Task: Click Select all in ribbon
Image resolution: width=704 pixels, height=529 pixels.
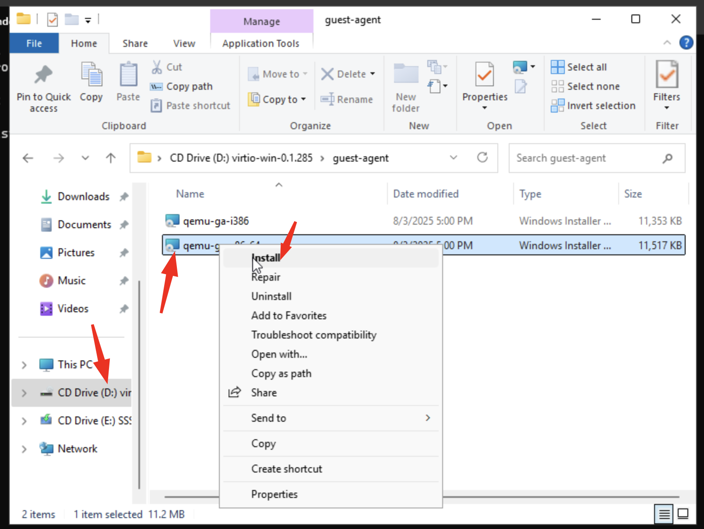Action: [x=579, y=67]
